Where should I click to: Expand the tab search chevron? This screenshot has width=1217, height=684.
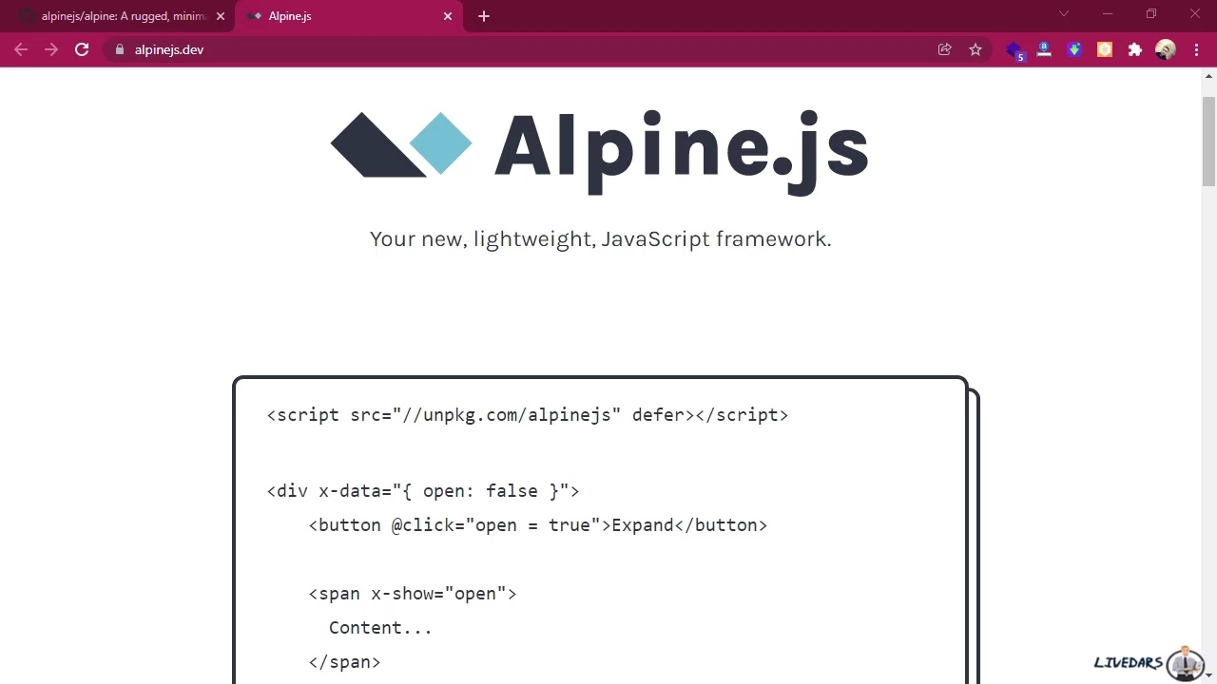tap(1064, 14)
